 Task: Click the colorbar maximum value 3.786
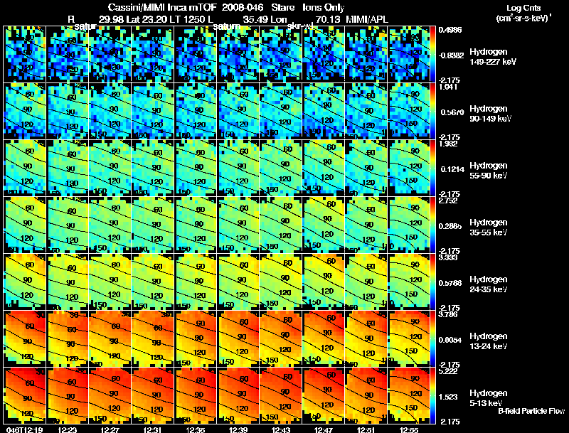(x=448, y=314)
